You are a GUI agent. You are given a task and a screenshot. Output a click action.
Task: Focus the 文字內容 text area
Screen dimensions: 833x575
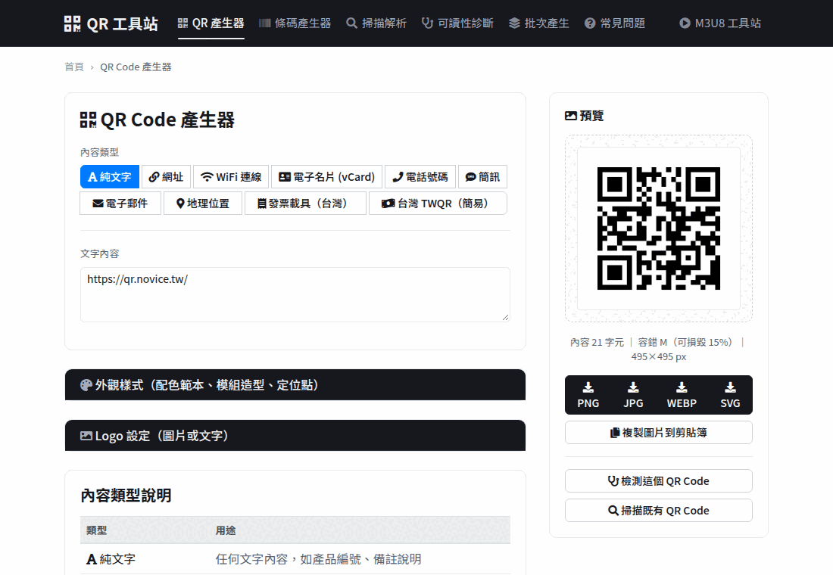pos(295,294)
